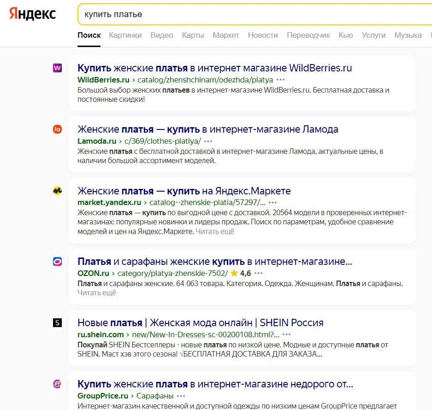Click the SHEIN site icon
The image size is (432, 410).
[x=57, y=322]
